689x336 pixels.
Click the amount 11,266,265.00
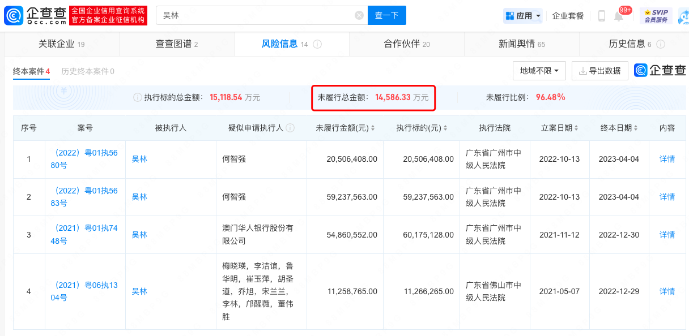click(x=428, y=291)
